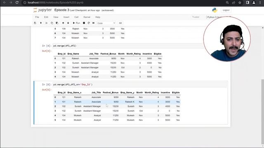
Task: Click the Trusted notebook indicator
Action: pos(196,17)
